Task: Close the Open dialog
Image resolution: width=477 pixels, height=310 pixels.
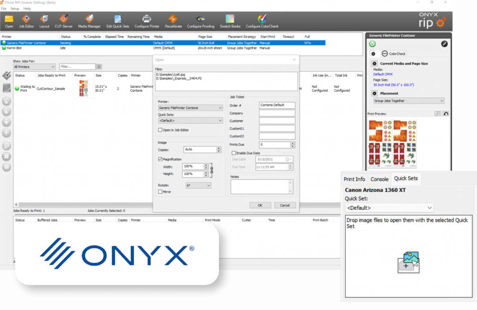Action: click(294, 60)
